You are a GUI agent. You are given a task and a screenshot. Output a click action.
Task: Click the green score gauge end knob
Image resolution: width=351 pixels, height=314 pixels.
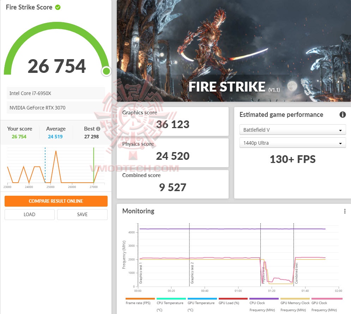point(106,71)
